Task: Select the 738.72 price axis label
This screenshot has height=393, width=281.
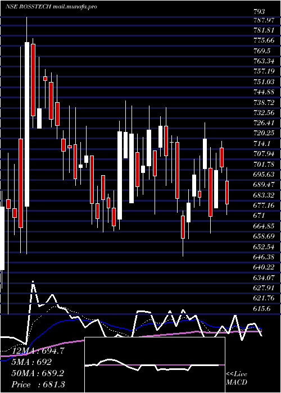Action: pyautogui.click(x=264, y=102)
